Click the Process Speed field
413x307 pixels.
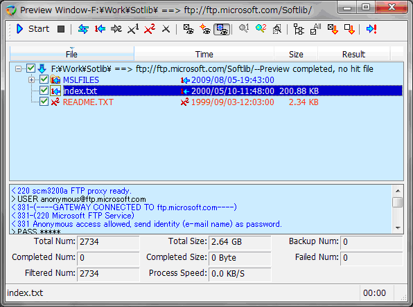pyautogui.click(x=240, y=274)
